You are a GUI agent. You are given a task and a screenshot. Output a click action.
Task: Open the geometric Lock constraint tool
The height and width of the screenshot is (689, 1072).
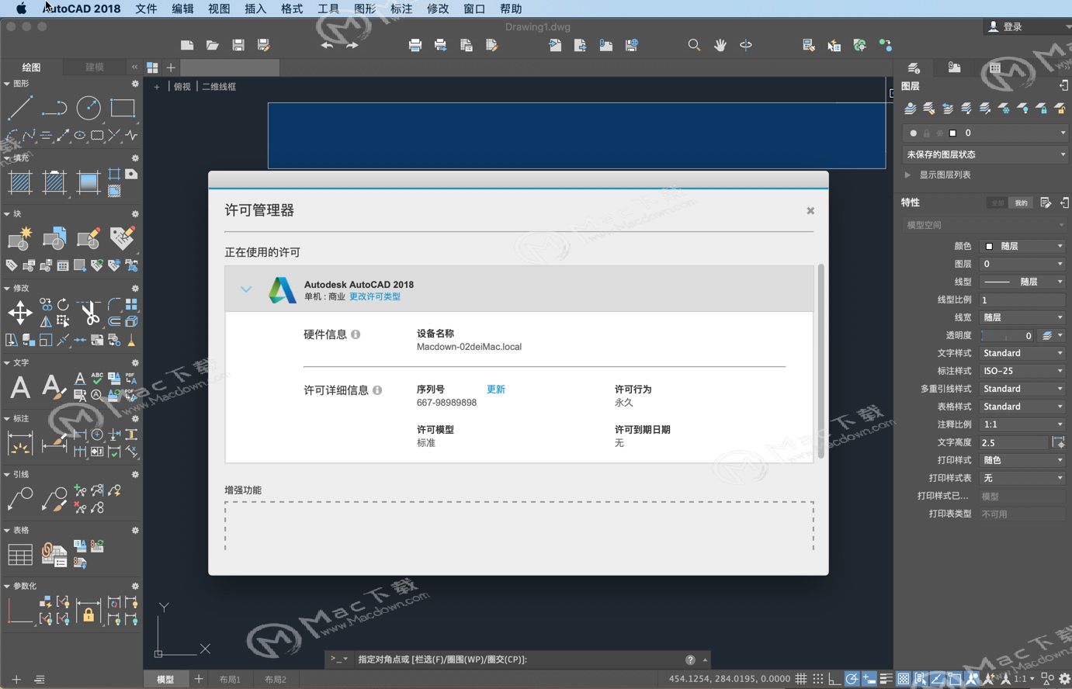tap(88, 610)
